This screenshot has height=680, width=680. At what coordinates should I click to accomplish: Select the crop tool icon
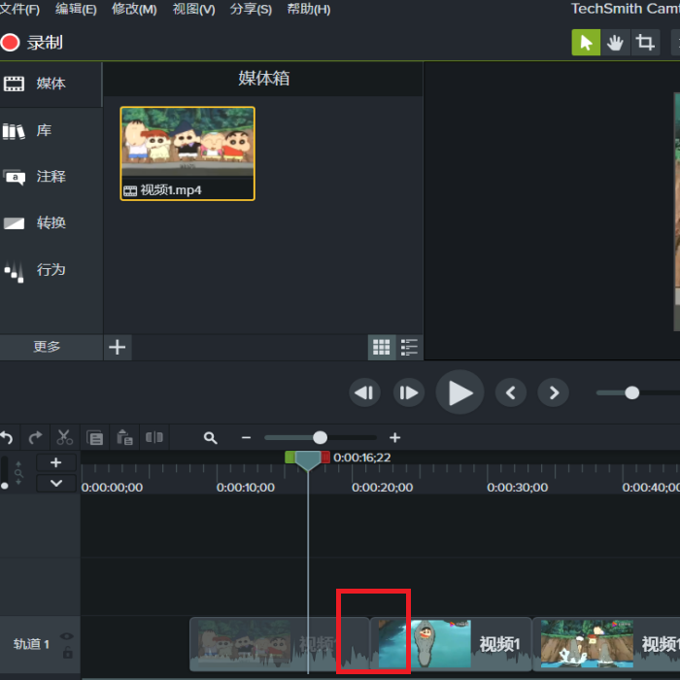click(645, 43)
